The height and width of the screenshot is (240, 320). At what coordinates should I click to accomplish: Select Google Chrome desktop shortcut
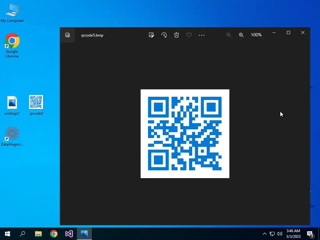point(12,46)
